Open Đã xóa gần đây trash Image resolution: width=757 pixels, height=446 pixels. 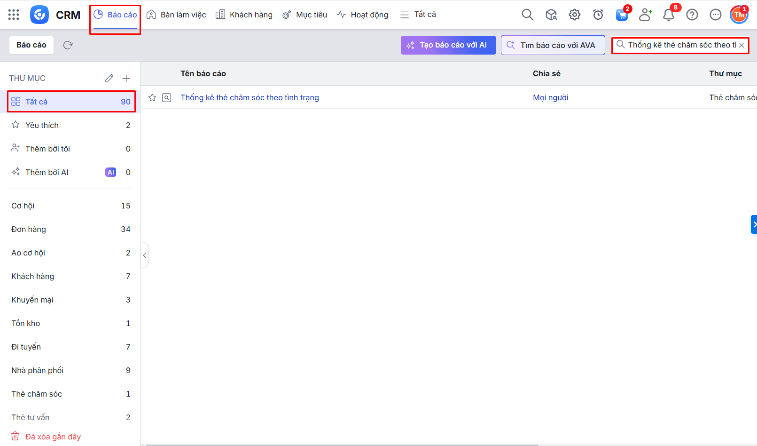[x=53, y=437]
